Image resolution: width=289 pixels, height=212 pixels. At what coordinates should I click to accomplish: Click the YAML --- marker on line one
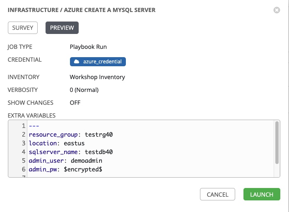point(34,126)
